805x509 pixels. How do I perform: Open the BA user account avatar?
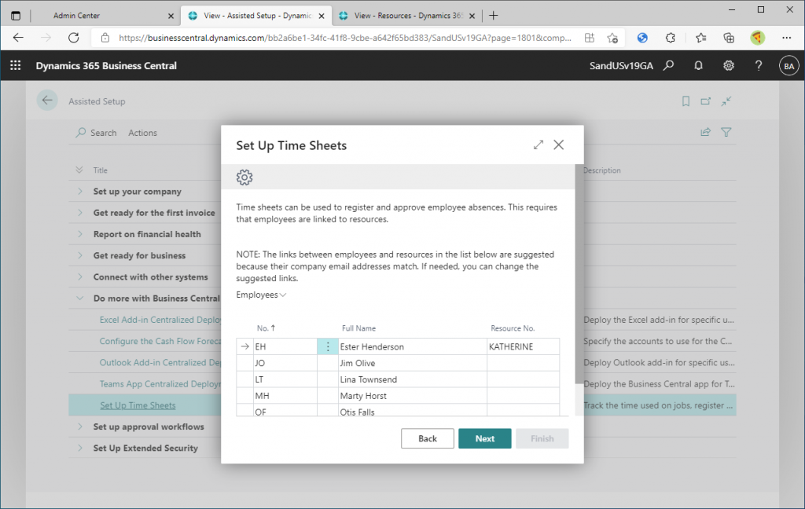coord(789,66)
